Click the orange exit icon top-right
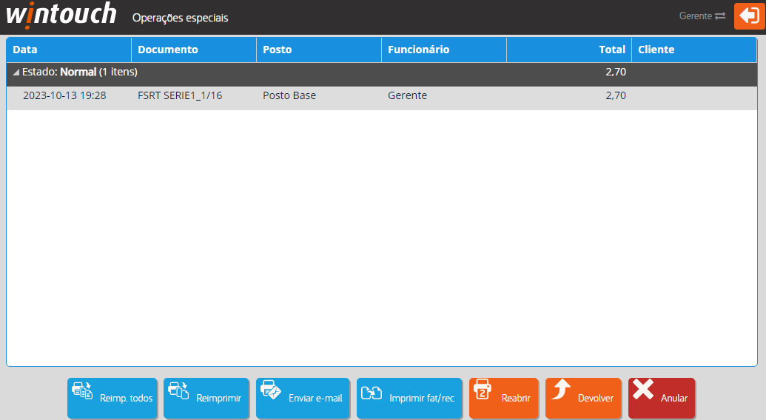 pyautogui.click(x=749, y=16)
